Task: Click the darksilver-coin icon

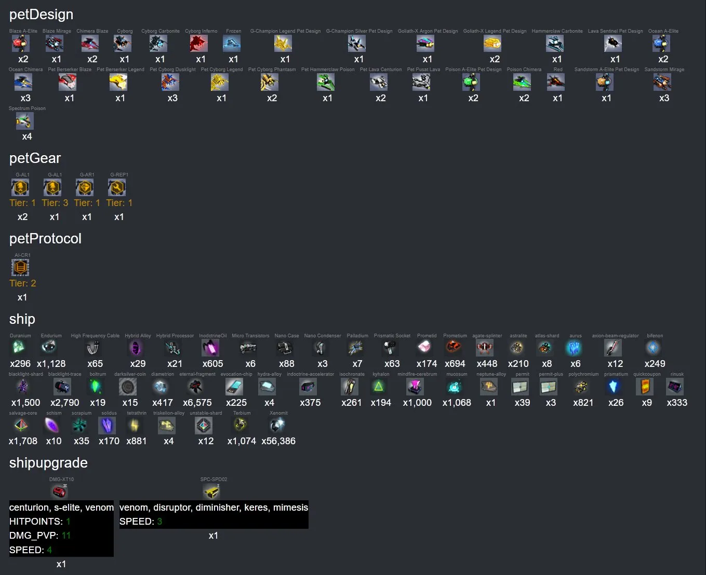Action: [x=128, y=387]
